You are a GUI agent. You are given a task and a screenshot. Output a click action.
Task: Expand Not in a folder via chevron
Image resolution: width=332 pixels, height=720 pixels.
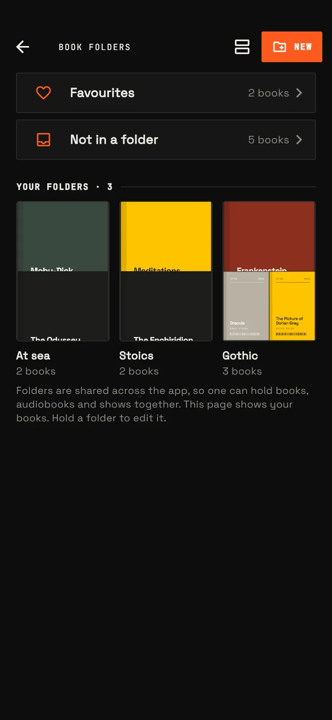[x=299, y=140]
